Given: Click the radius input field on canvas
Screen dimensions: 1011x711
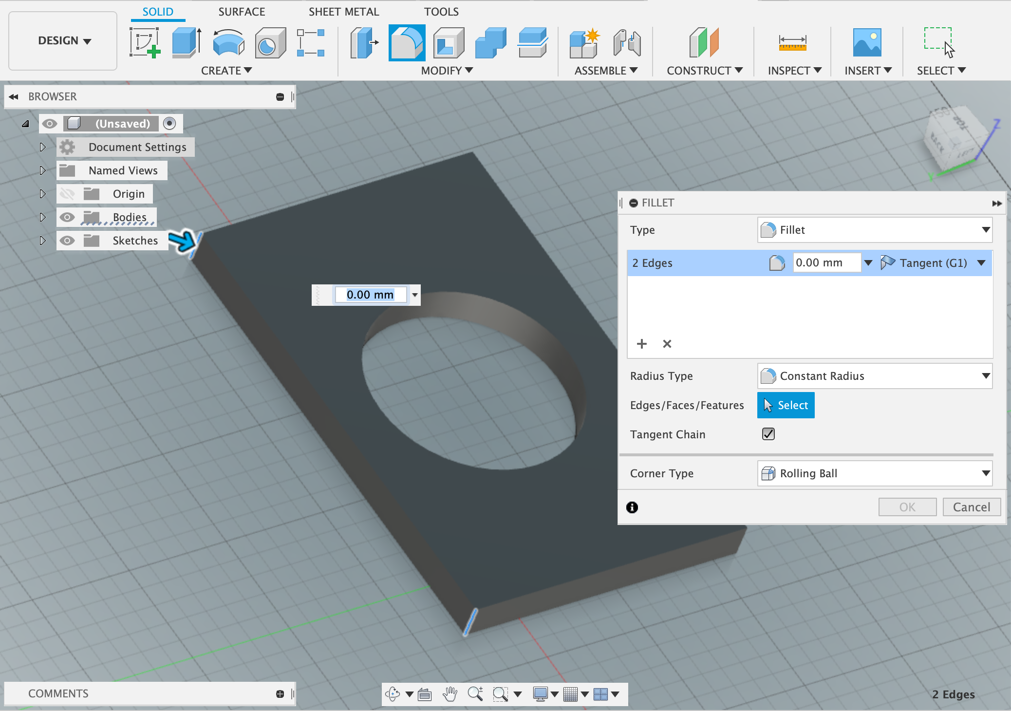Looking at the screenshot, I should click(x=370, y=295).
